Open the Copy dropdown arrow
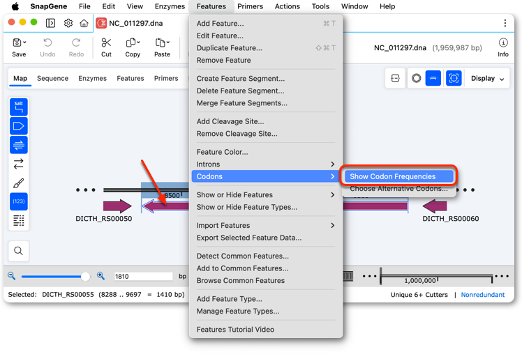 (138, 43)
